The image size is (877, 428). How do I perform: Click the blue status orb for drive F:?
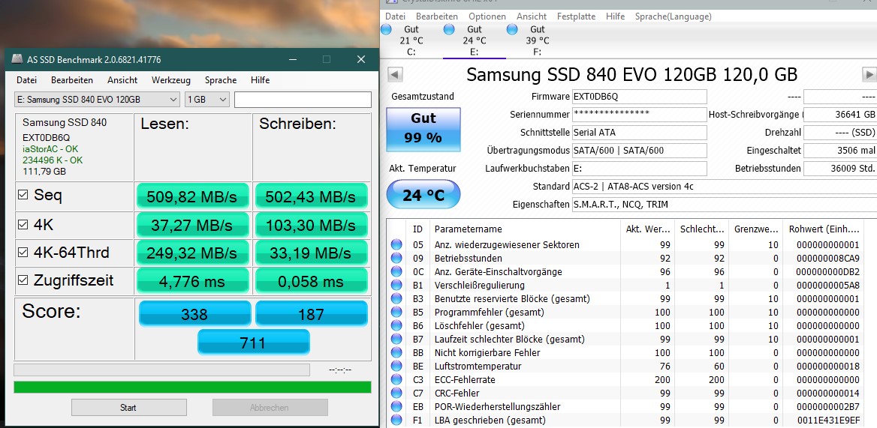[512, 29]
